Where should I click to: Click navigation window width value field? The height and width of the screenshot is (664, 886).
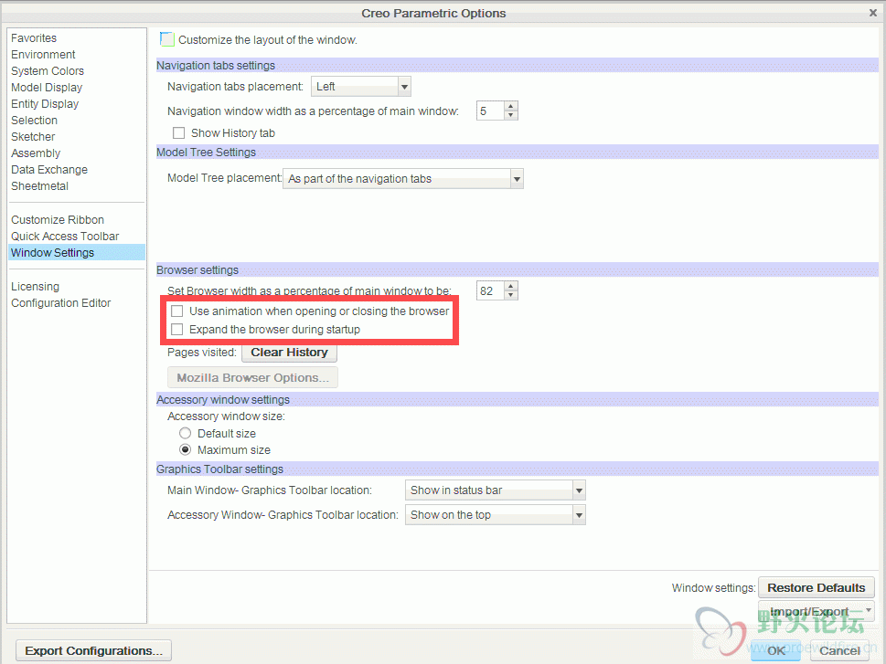click(x=490, y=111)
